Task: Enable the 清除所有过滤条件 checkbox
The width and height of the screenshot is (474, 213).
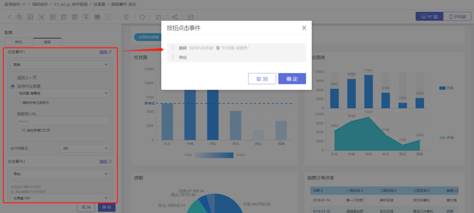Action: click(18, 103)
